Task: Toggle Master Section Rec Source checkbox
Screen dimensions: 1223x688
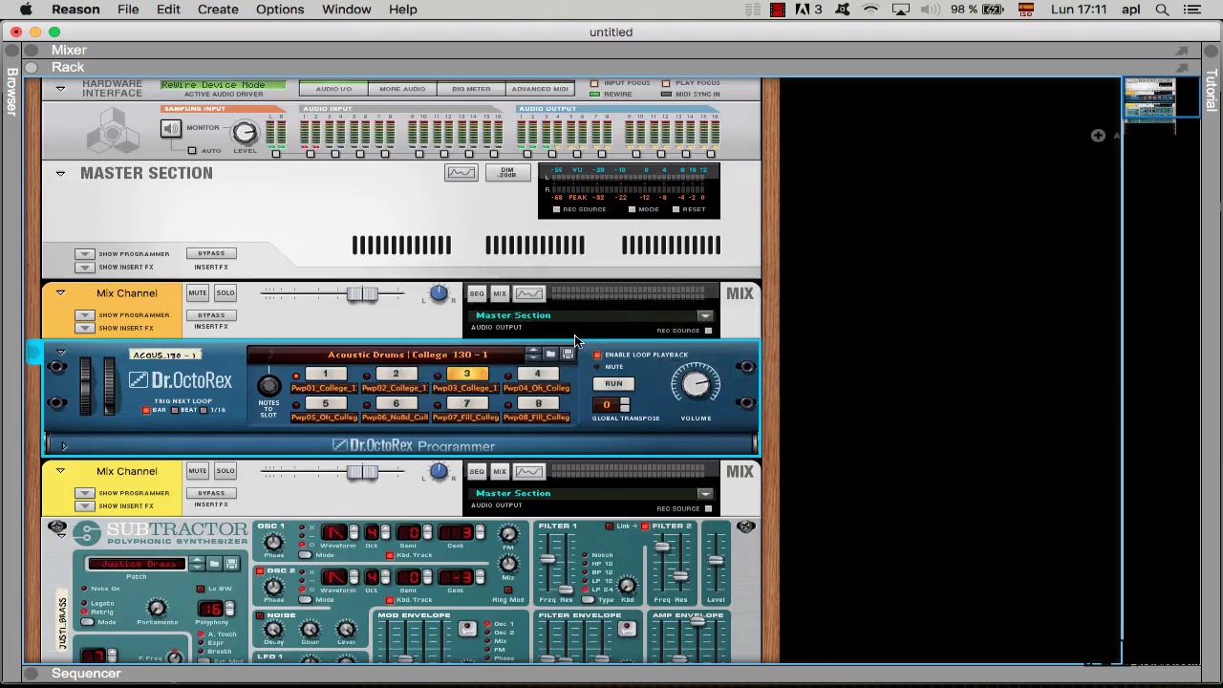Action: point(557,209)
